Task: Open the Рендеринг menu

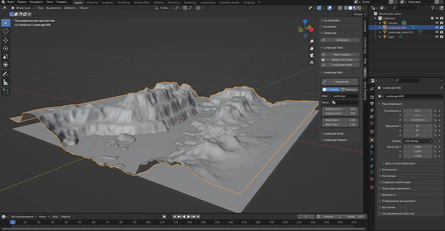Action: [36, 2]
